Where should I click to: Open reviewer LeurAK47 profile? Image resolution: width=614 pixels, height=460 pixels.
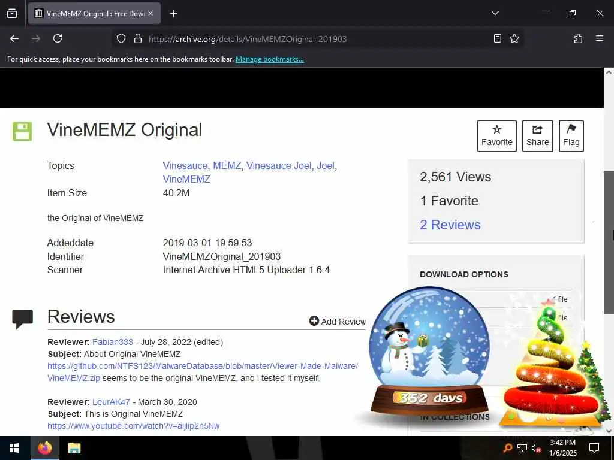(x=111, y=402)
